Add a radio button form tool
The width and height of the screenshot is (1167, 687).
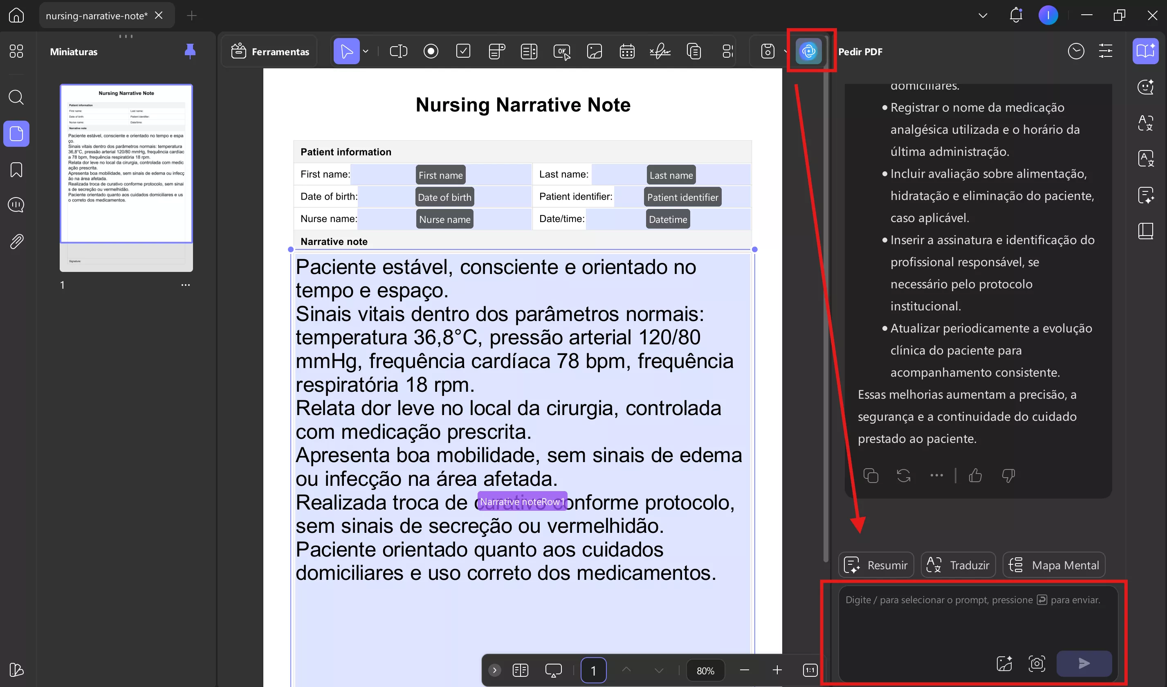pos(431,51)
